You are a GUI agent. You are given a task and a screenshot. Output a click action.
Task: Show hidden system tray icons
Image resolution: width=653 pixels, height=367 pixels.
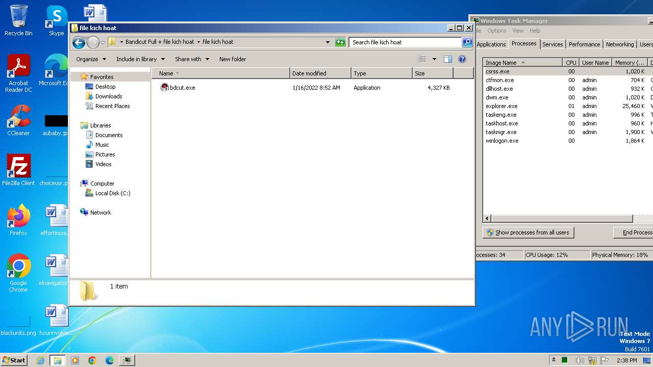tap(554, 360)
